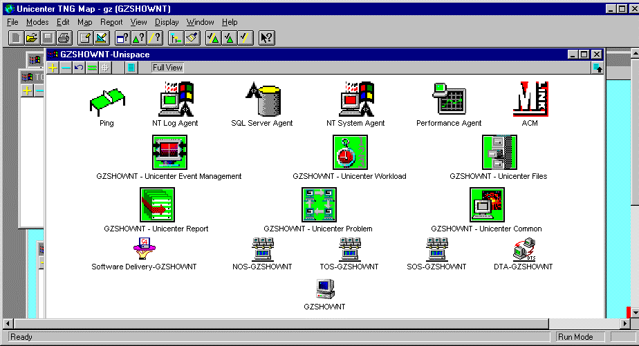Open the View menu

click(x=138, y=22)
